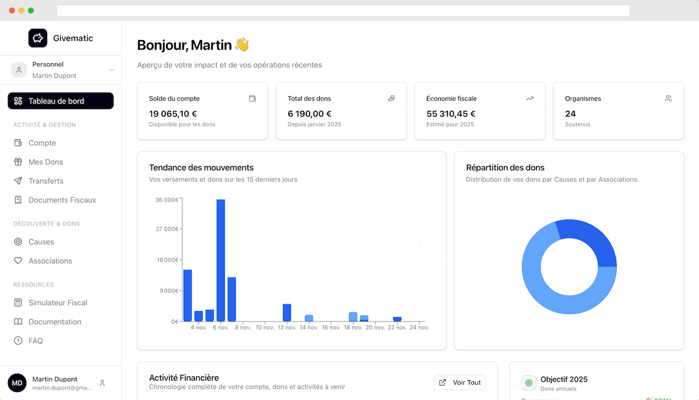Click the people icon on the Organismes card
The width and height of the screenshot is (699, 400).
668,98
